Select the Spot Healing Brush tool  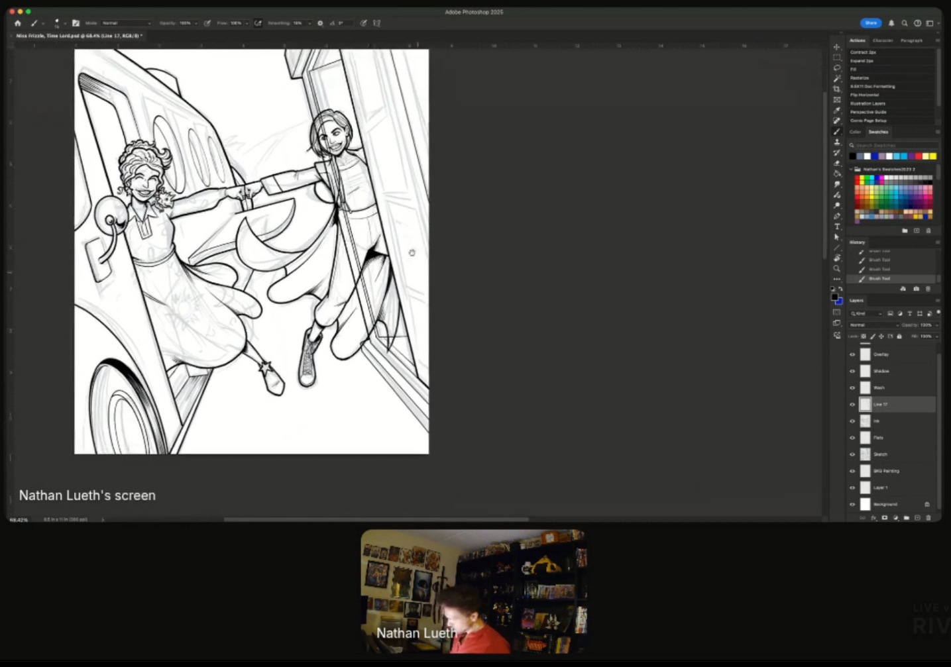[x=837, y=121]
